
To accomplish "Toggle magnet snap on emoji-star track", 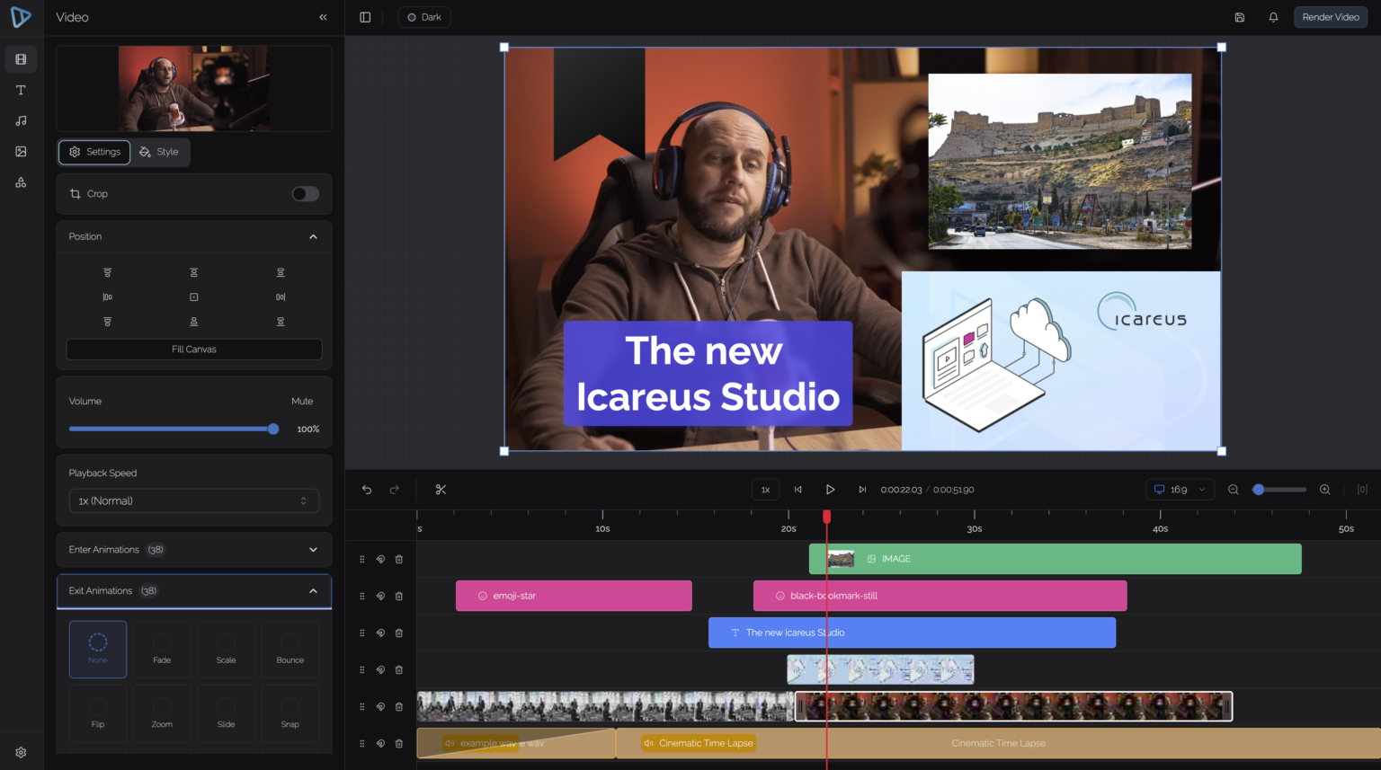I will coord(380,596).
